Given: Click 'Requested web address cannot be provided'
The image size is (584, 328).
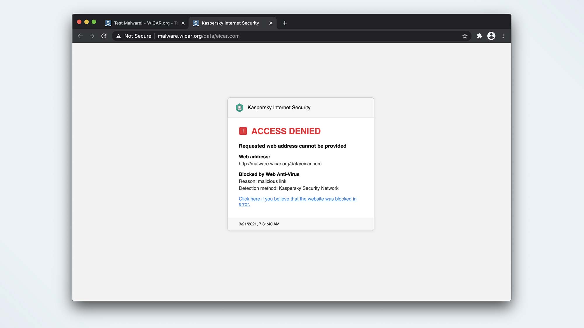Looking at the screenshot, I should click(x=293, y=146).
